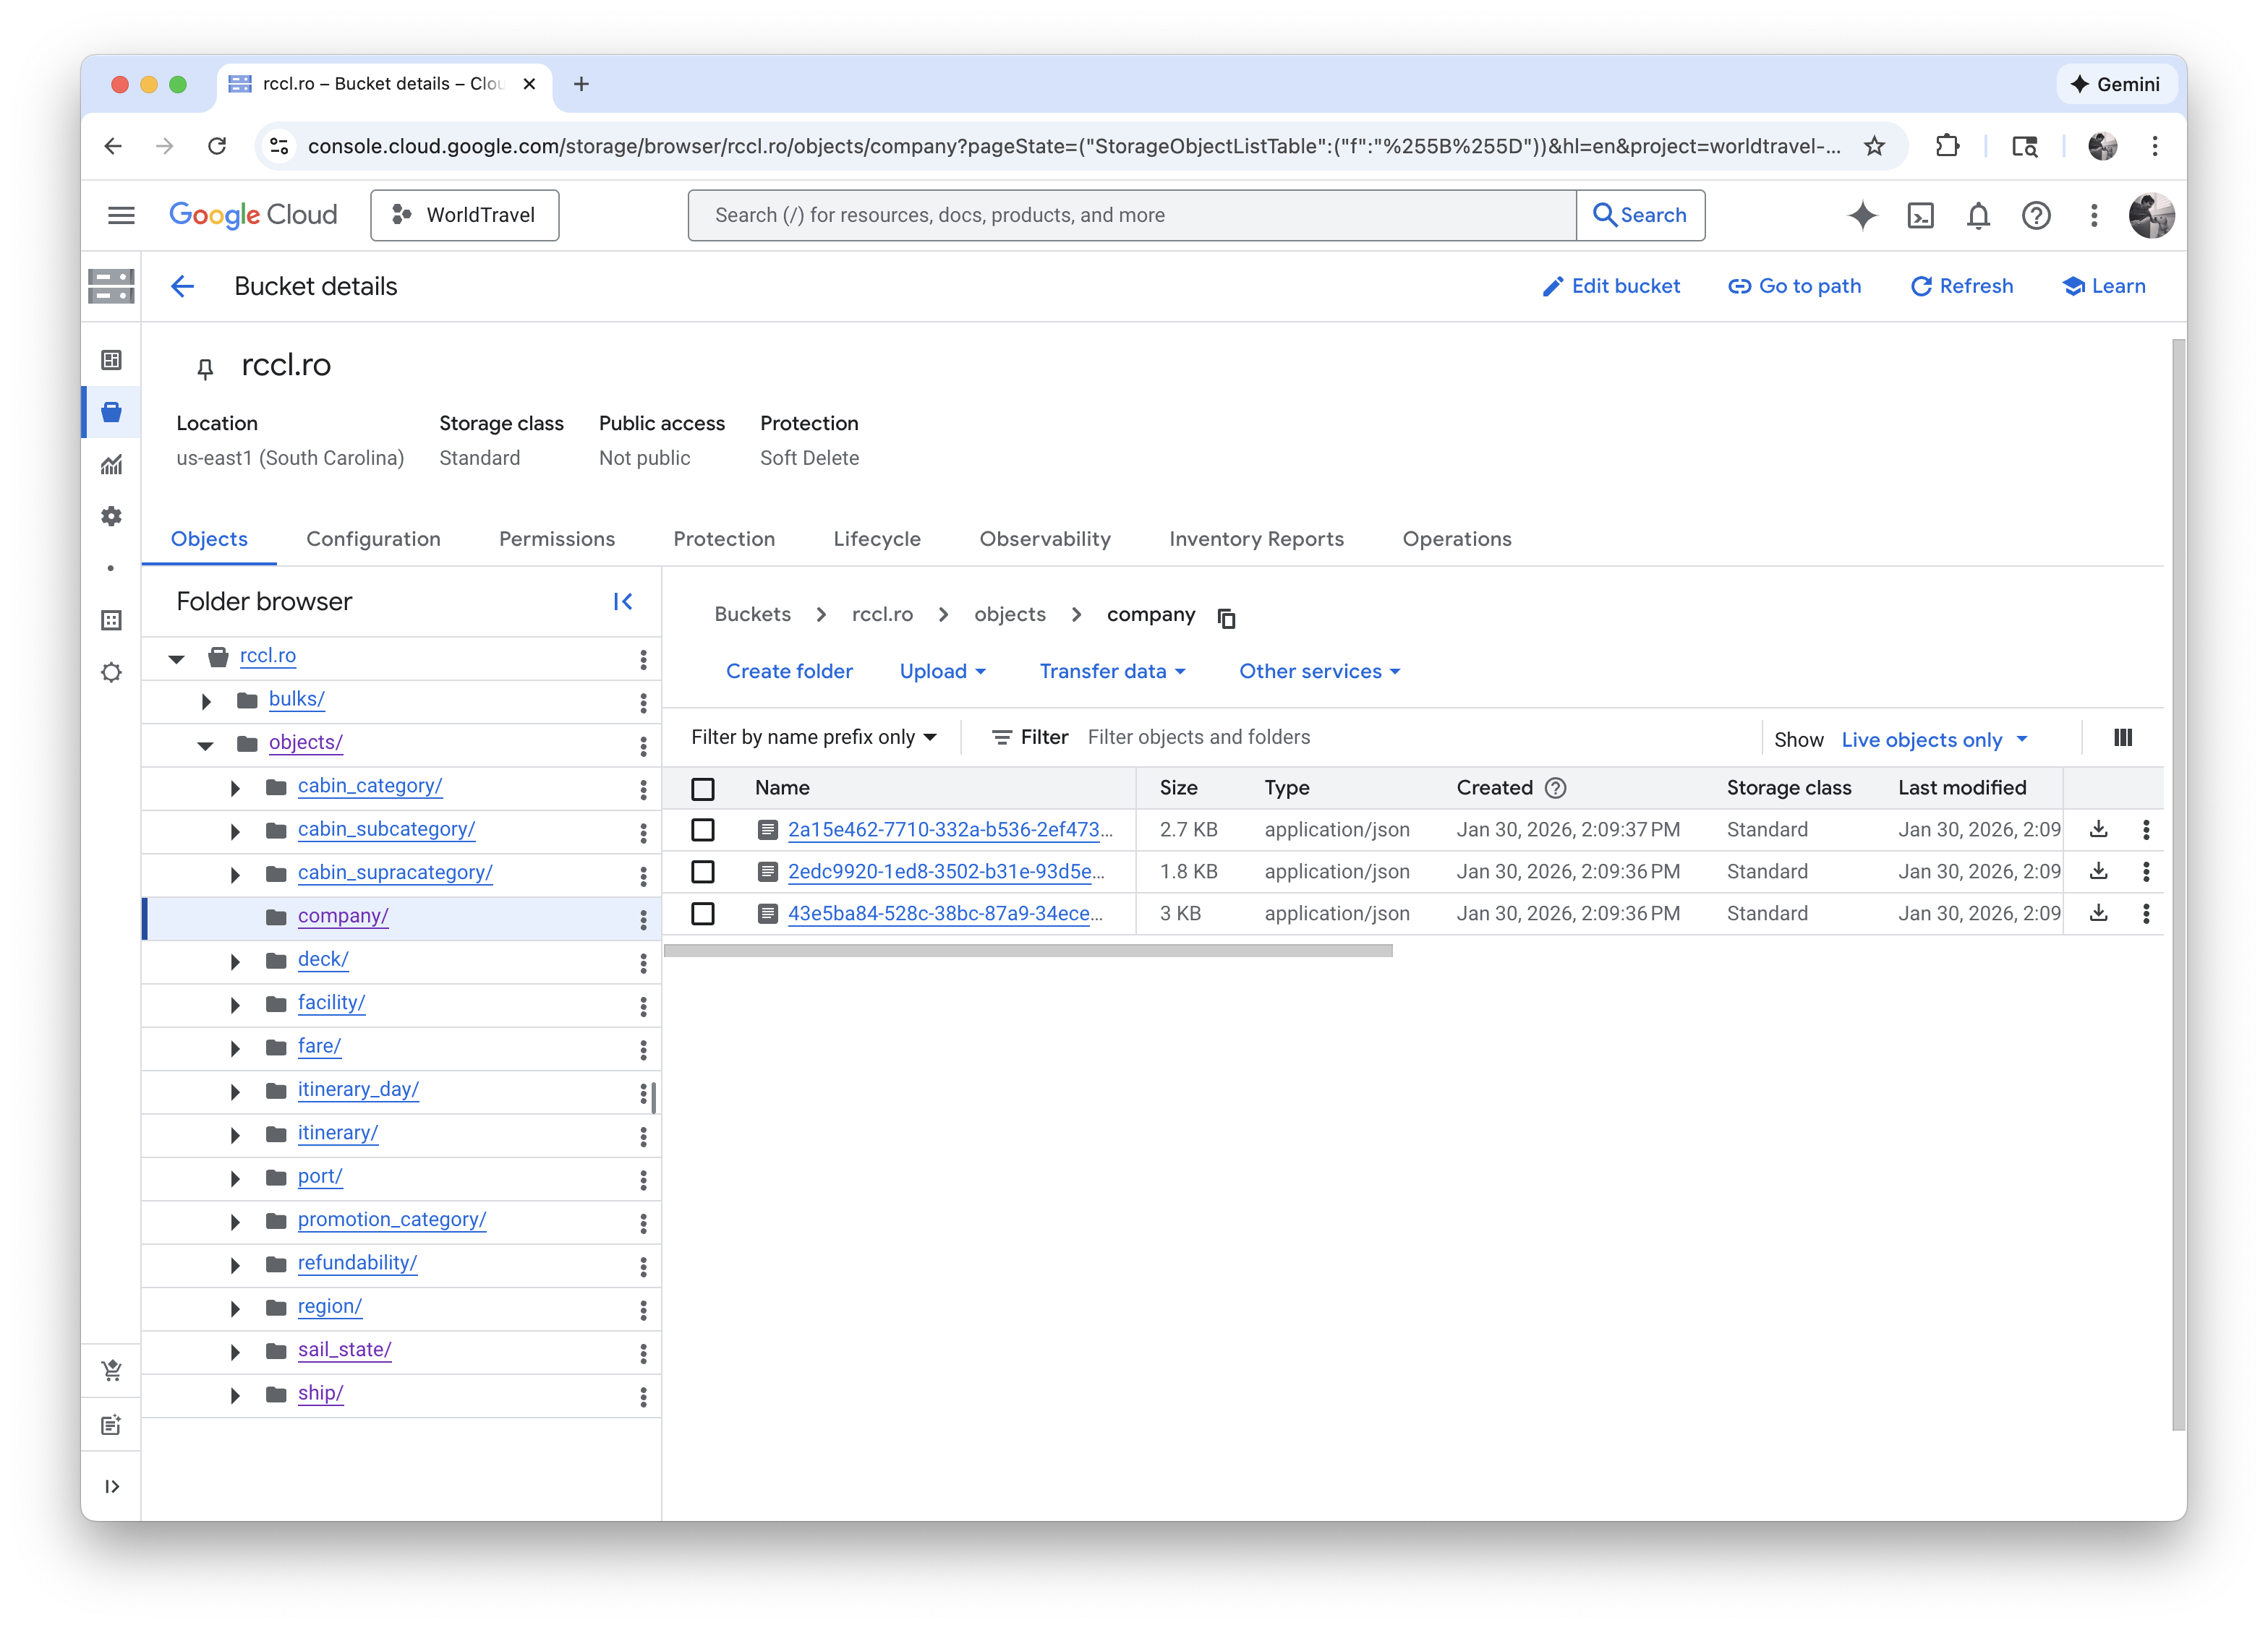Switch to the Permissions tab

(x=556, y=539)
